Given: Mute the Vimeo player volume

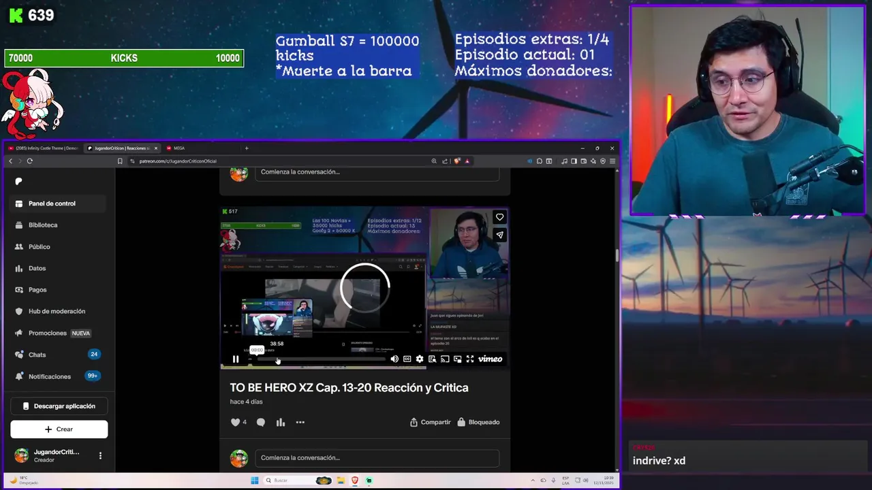Looking at the screenshot, I should pyautogui.click(x=394, y=359).
